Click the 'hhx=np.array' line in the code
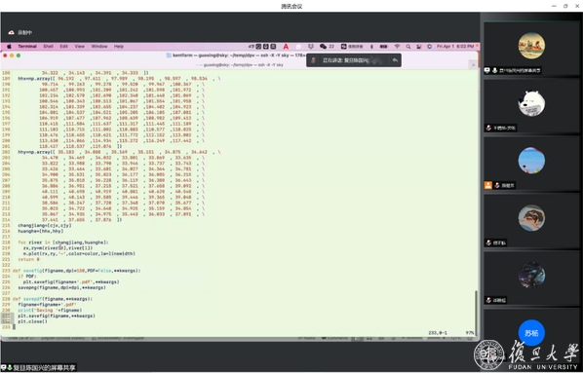The width and height of the screenshot is (583, 373). click(x=119, y=78)
